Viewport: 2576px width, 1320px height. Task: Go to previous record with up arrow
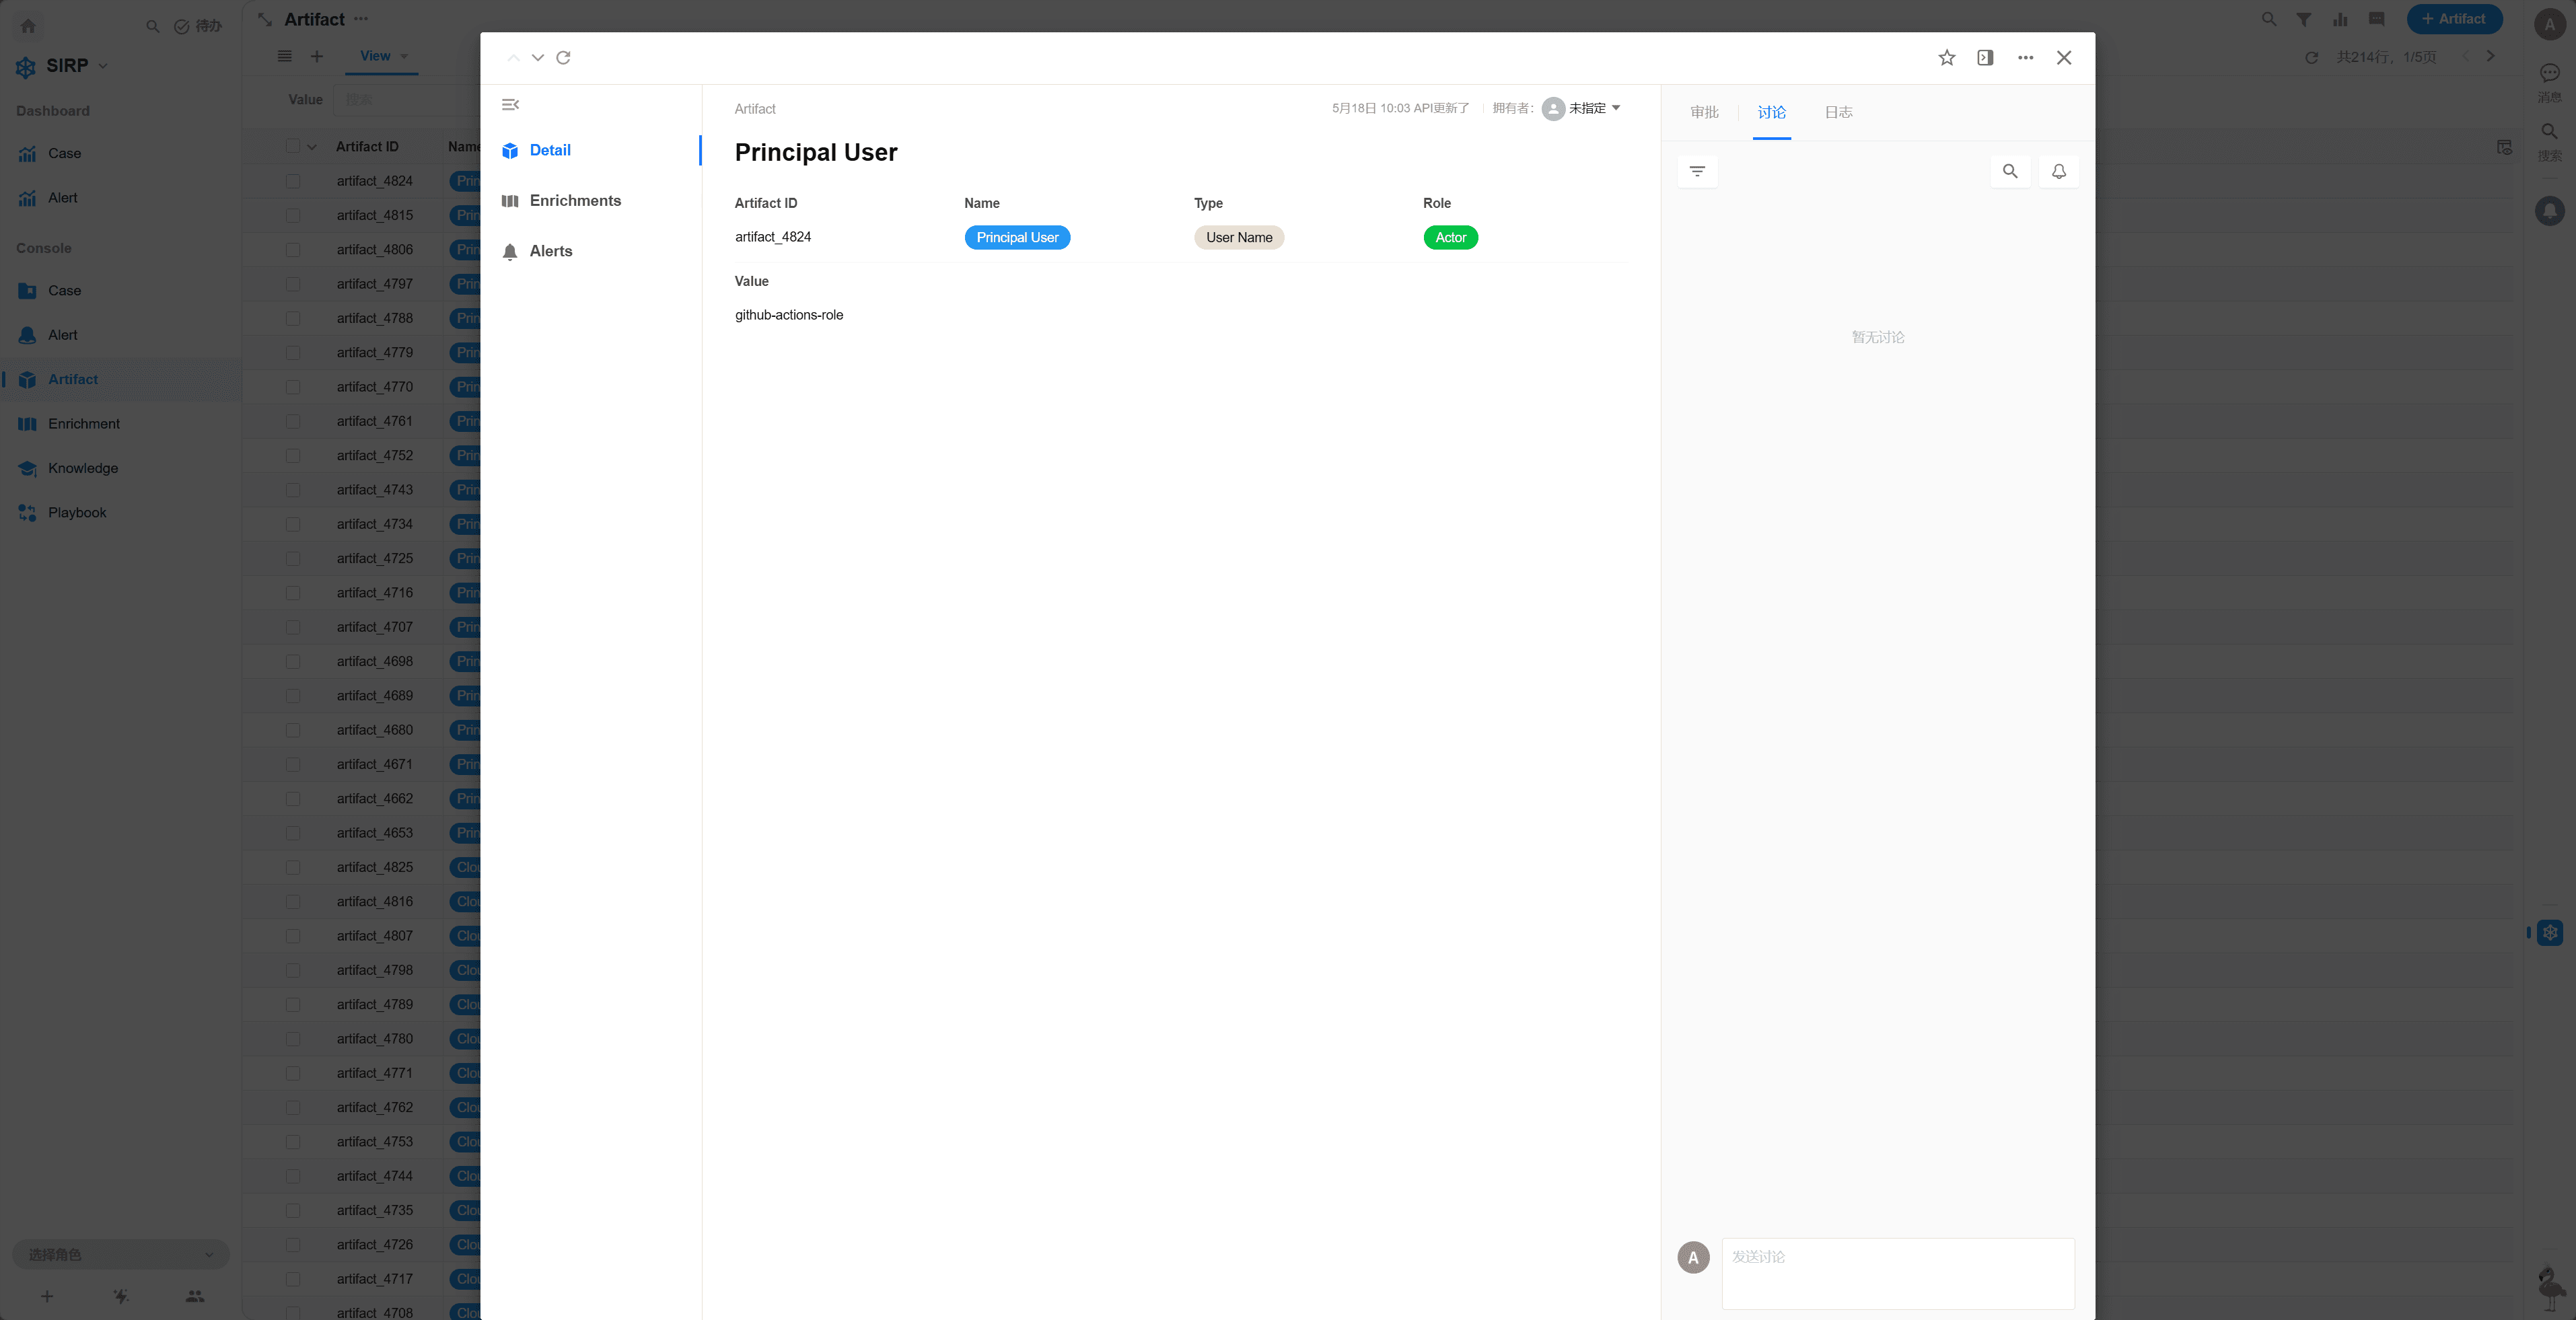click(513, 58)
